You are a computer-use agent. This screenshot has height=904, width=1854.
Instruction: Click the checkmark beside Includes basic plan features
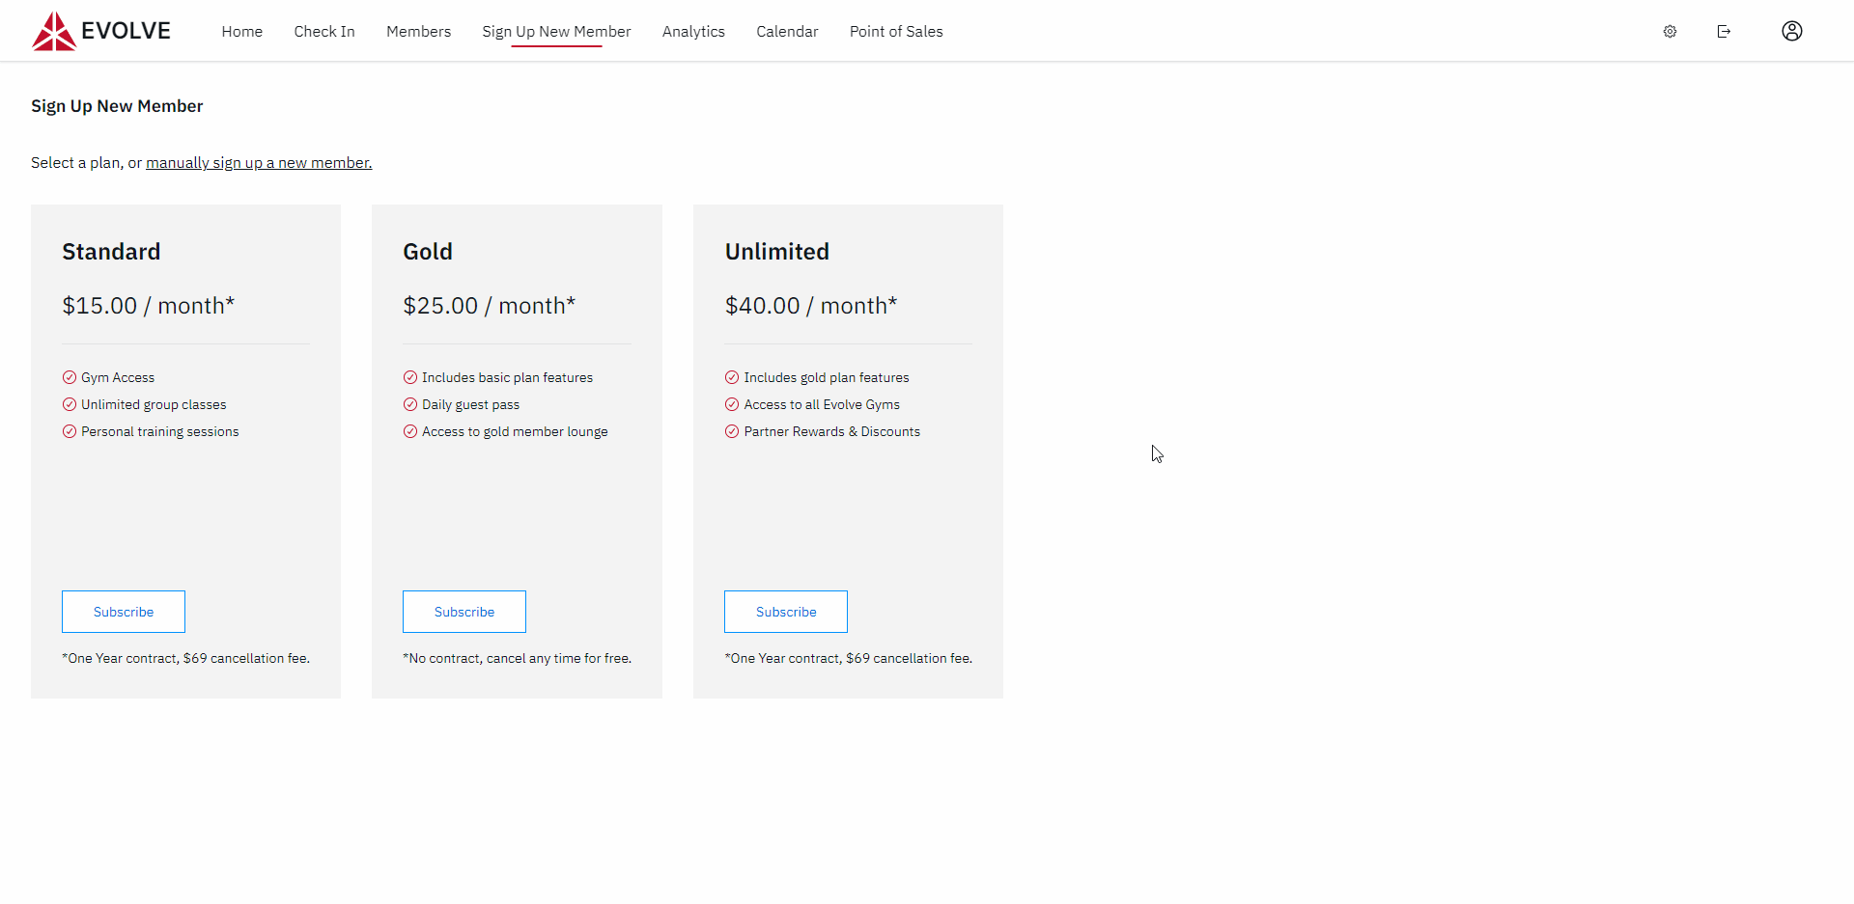click(x=409, y=377)
